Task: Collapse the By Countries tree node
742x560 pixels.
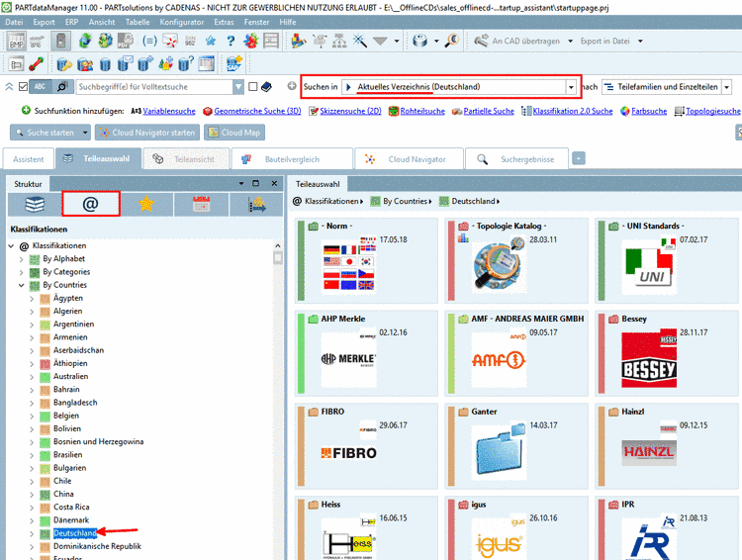Action: pos(22,285)
